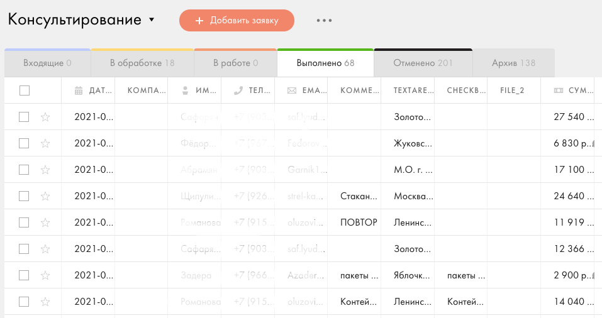Switch to the В обработке tab
602x318 pixels.
(142, 63)
